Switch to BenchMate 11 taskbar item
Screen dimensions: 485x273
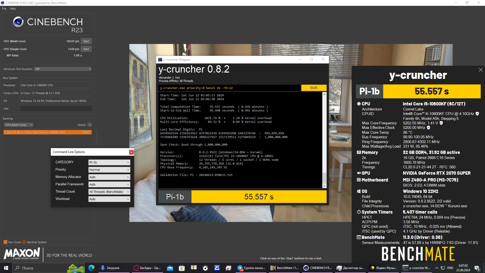coord(285,268)
